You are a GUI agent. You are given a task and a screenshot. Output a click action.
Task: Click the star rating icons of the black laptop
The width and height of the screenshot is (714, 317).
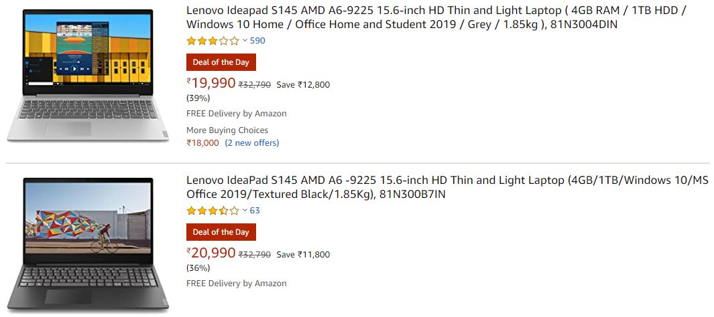pyautogui.click(x=213, y=211)
